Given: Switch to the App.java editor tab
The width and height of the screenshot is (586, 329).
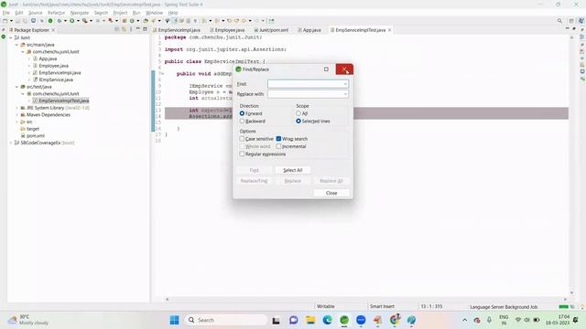Looking at the screenshot, I should tap(309, 30).
